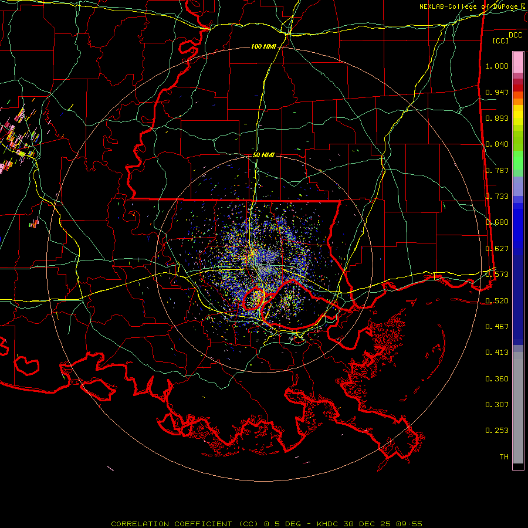Click the DCC product label

[515, 35]
